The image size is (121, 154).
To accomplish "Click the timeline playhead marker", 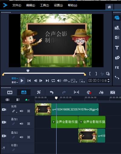I will click(x=56, y=98).
